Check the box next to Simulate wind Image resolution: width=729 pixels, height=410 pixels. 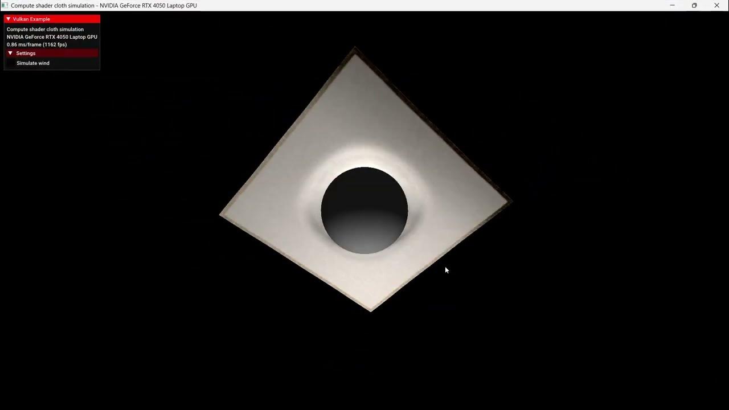(x=10, y=63)
